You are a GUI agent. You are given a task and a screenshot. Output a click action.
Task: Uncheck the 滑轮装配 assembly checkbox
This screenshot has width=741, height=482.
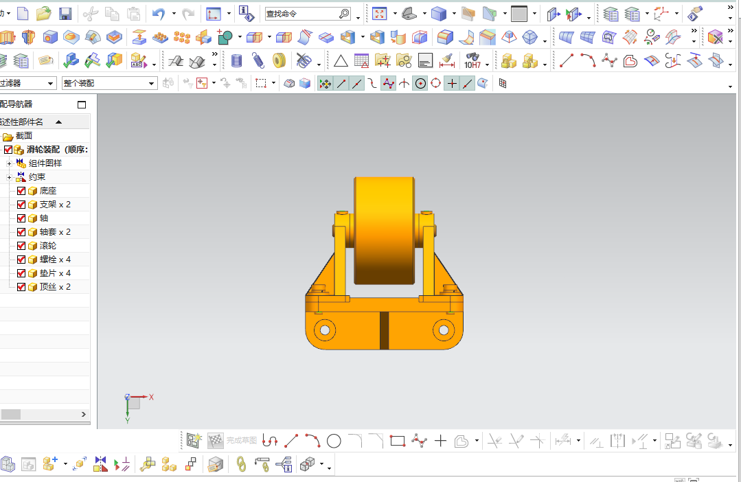pyautogui.click(x=8, y=150)
